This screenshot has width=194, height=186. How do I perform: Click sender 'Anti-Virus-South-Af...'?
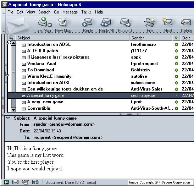click(x=152, y=108)
